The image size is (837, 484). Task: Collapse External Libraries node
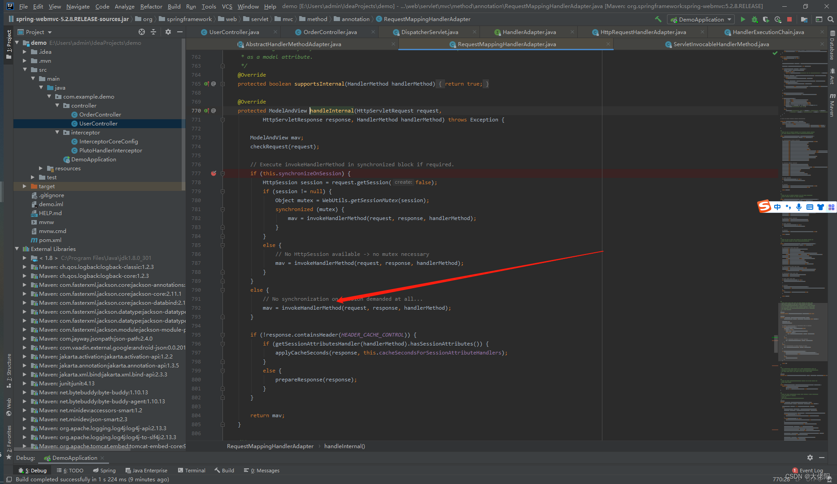17,249
